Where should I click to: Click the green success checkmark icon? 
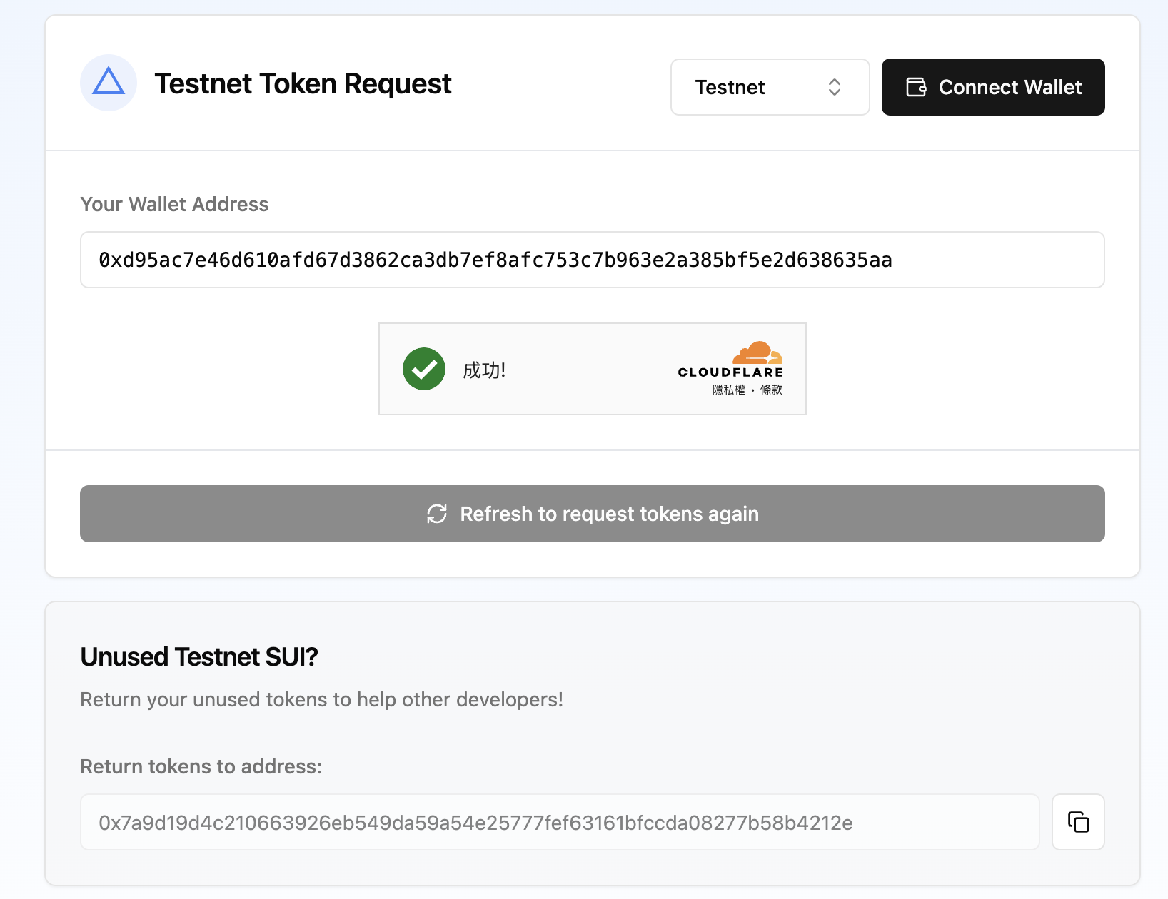pyautogui.click(x=424, y=369)
